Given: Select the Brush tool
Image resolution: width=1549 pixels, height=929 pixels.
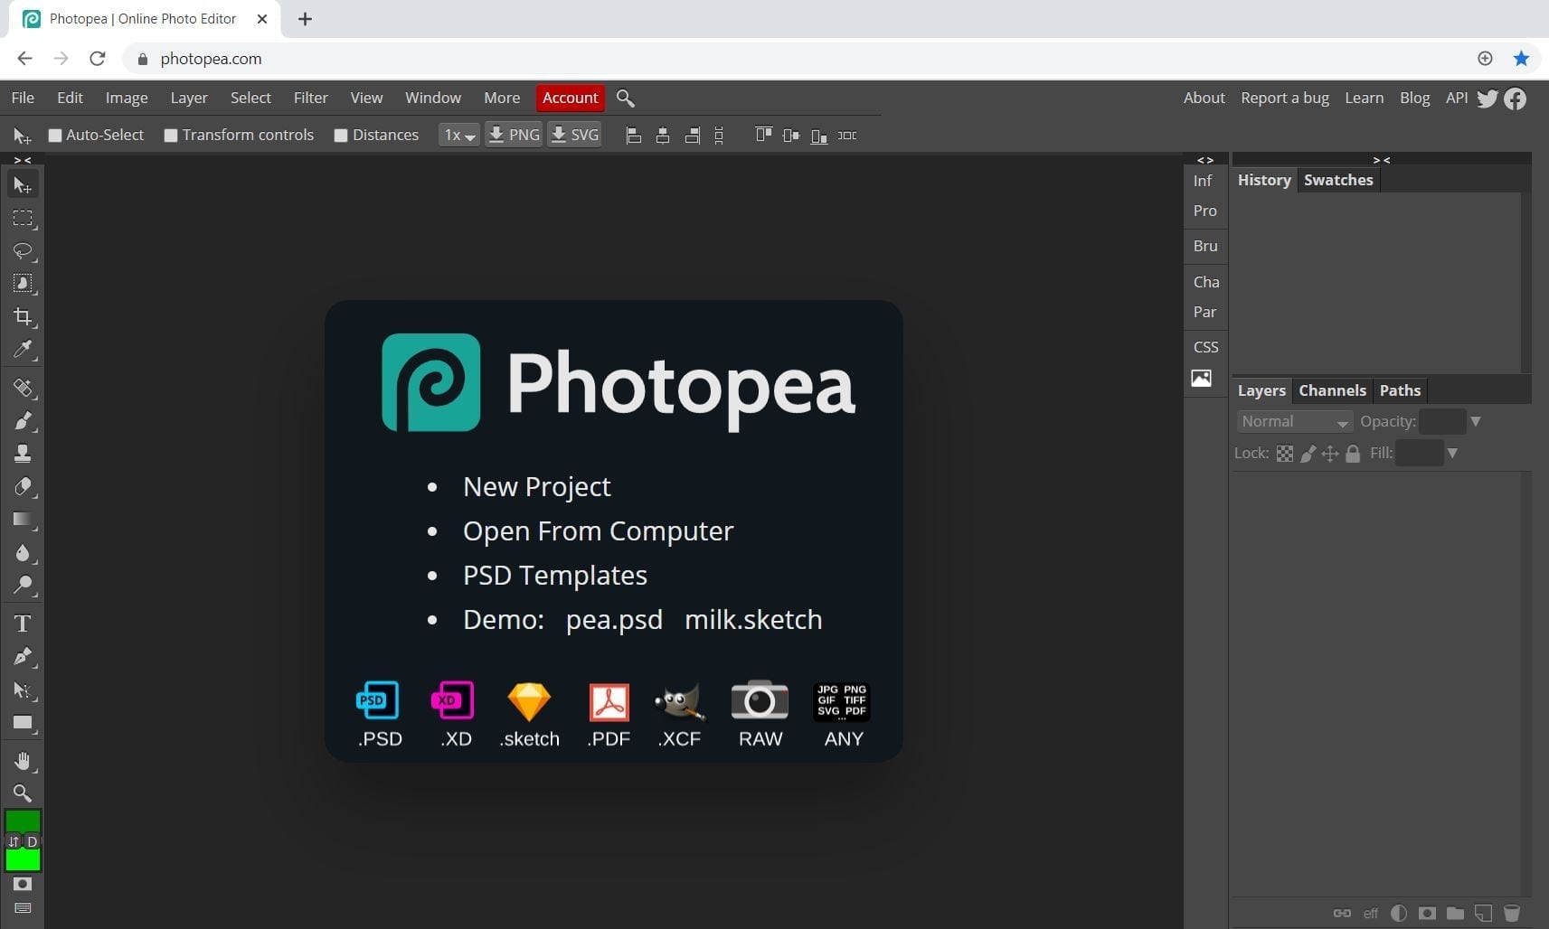Looking at the screenshot, I should pyautogui.click(x=23, y=420).
